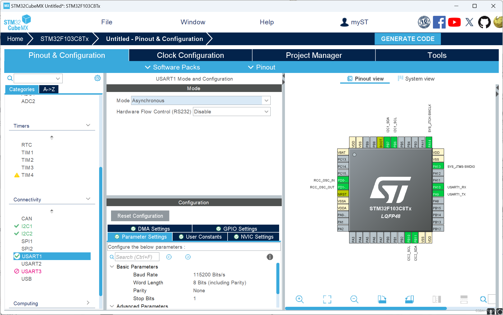Screen dimensions: 503x315
Task: Click the pinout view horizontal scrollbar
Action: (x=366, y=308)
